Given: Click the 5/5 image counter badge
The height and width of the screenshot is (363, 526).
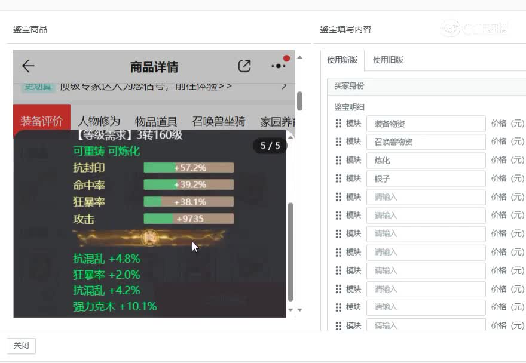Looking at the screenshot, I should [x=270, y=145].
